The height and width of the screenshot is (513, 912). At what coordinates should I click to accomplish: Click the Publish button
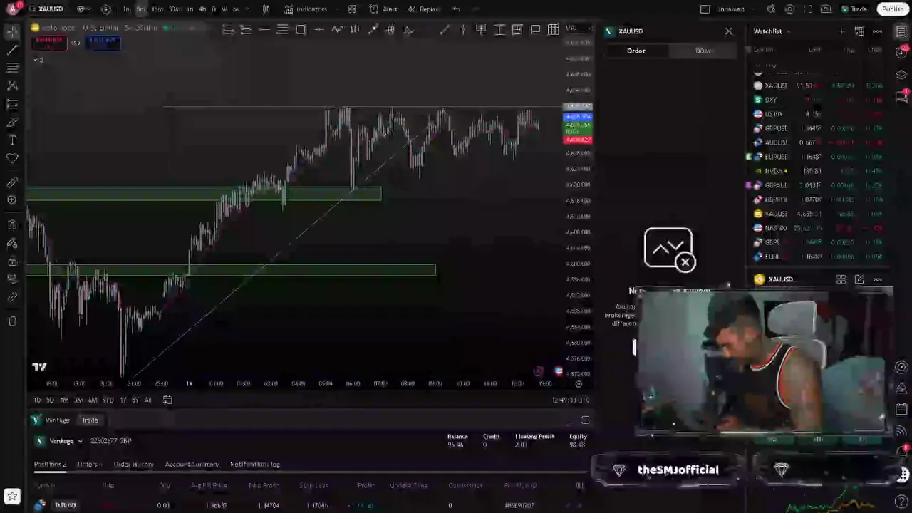(x=893, y=9)
